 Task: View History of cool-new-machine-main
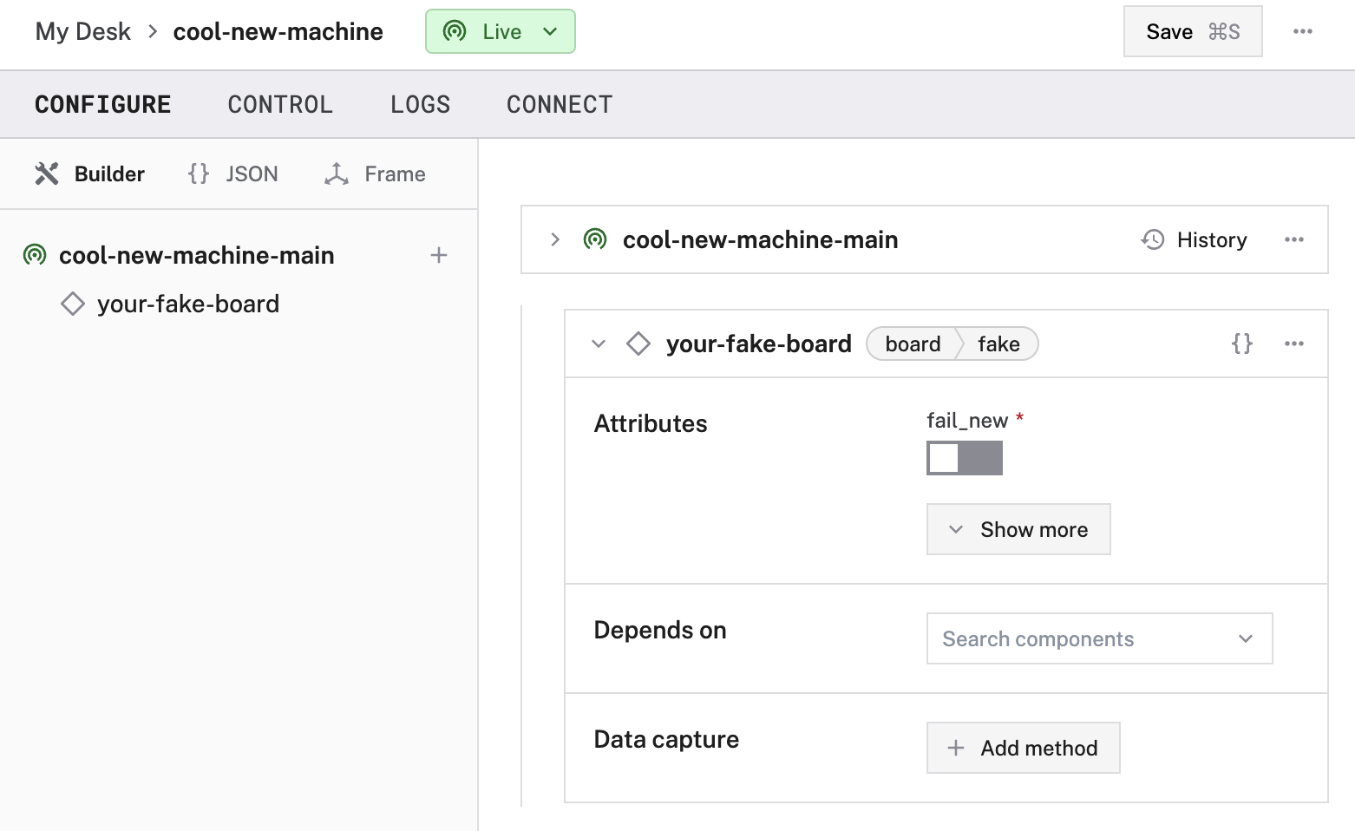coord(1194,239)
